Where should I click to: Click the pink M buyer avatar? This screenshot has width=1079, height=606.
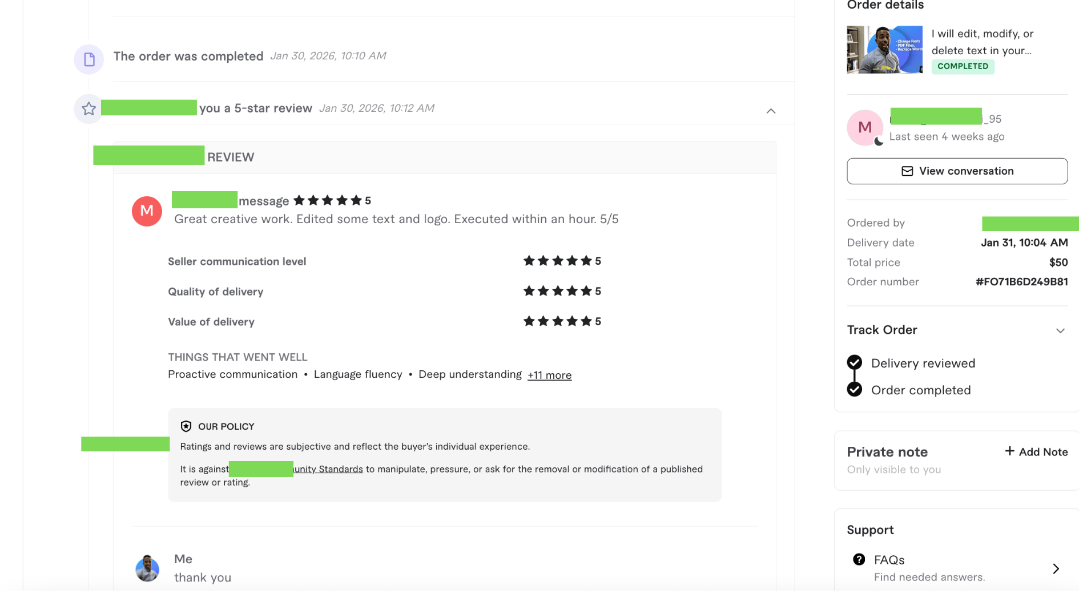pyautogui.click(x=864, y=127)
